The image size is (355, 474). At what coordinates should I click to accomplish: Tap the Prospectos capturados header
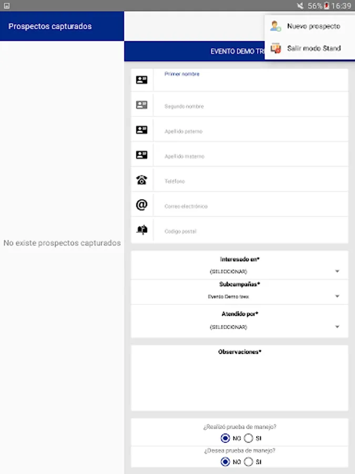point(50,26)
